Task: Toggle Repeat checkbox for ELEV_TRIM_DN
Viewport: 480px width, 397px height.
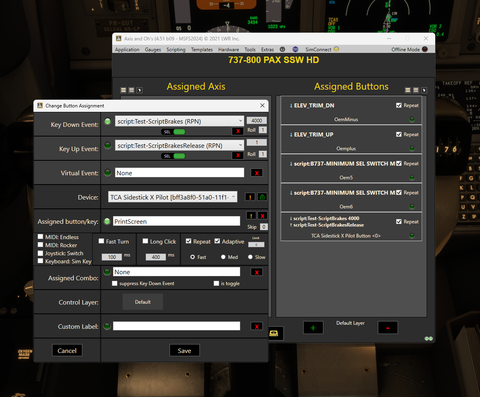Action: pyautogui.click(x=398, y=105)
